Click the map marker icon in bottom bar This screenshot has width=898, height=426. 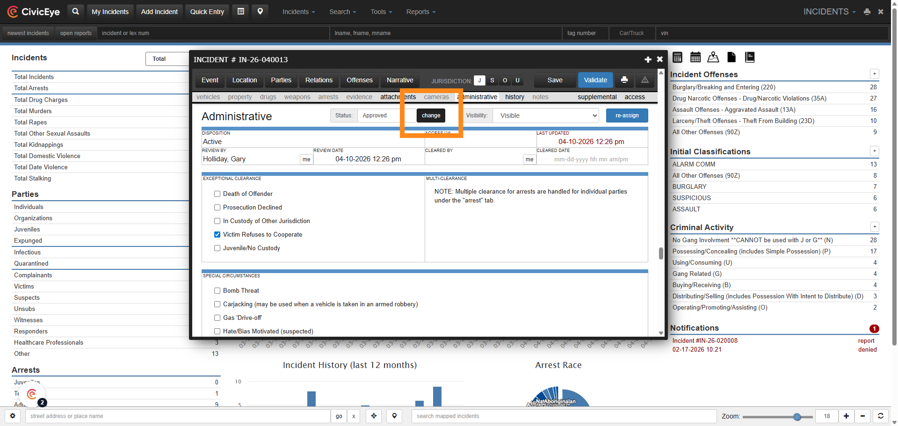point(394,416)
